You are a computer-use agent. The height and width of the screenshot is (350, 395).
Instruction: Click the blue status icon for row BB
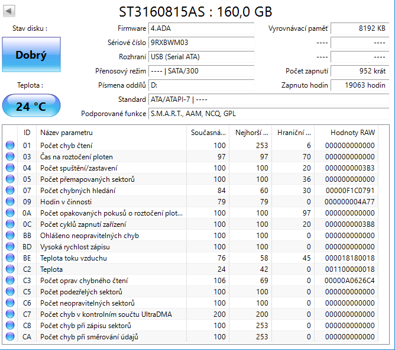click(10, 236)
